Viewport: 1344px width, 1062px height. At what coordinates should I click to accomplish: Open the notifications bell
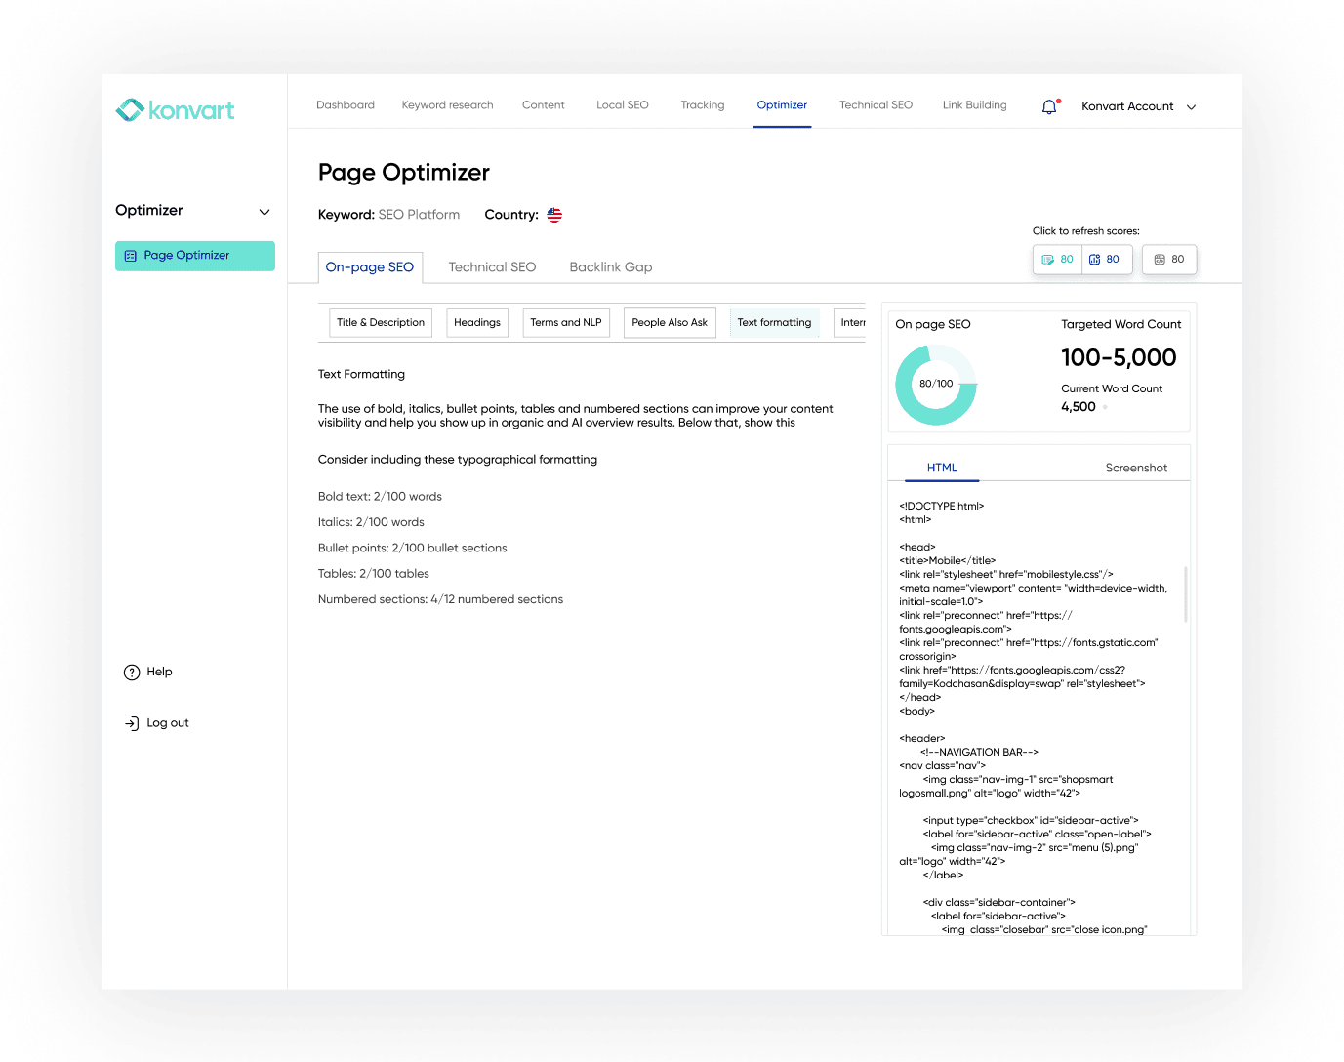(1049, 106)
